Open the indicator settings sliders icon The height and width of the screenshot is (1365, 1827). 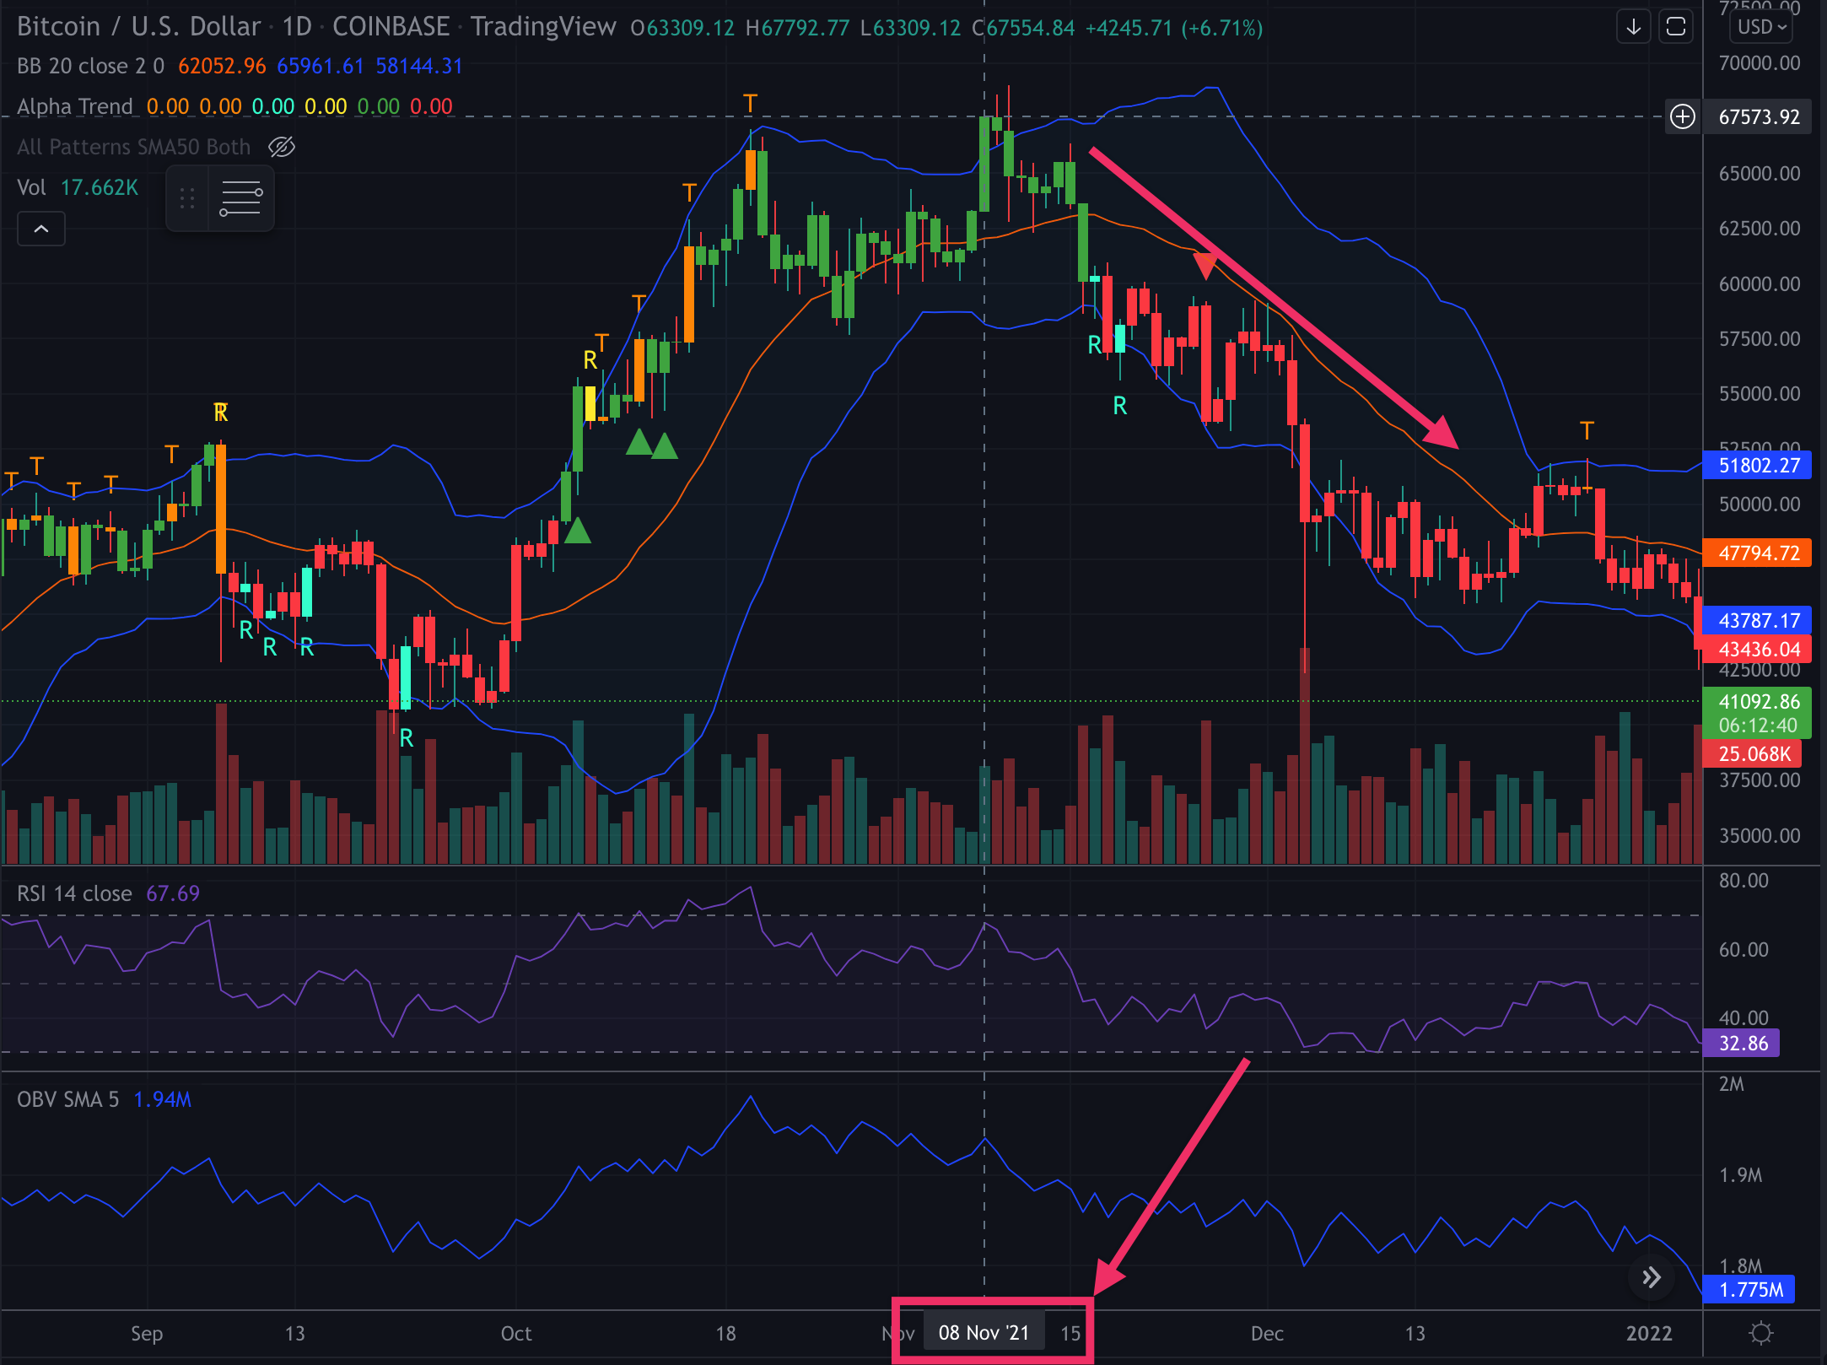point(240,199)
